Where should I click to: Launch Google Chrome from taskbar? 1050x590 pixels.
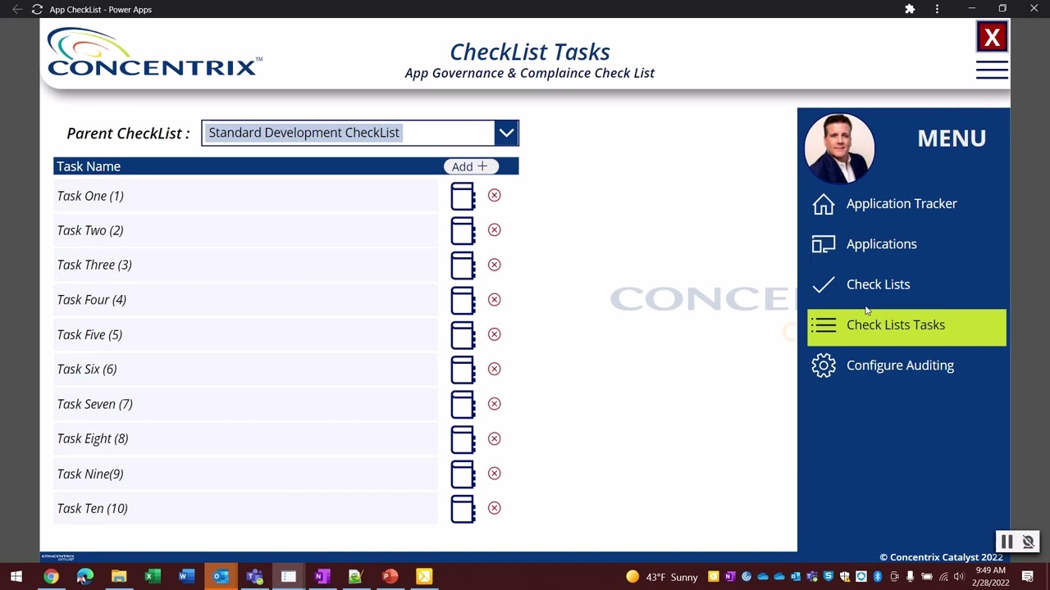point(51,577)
